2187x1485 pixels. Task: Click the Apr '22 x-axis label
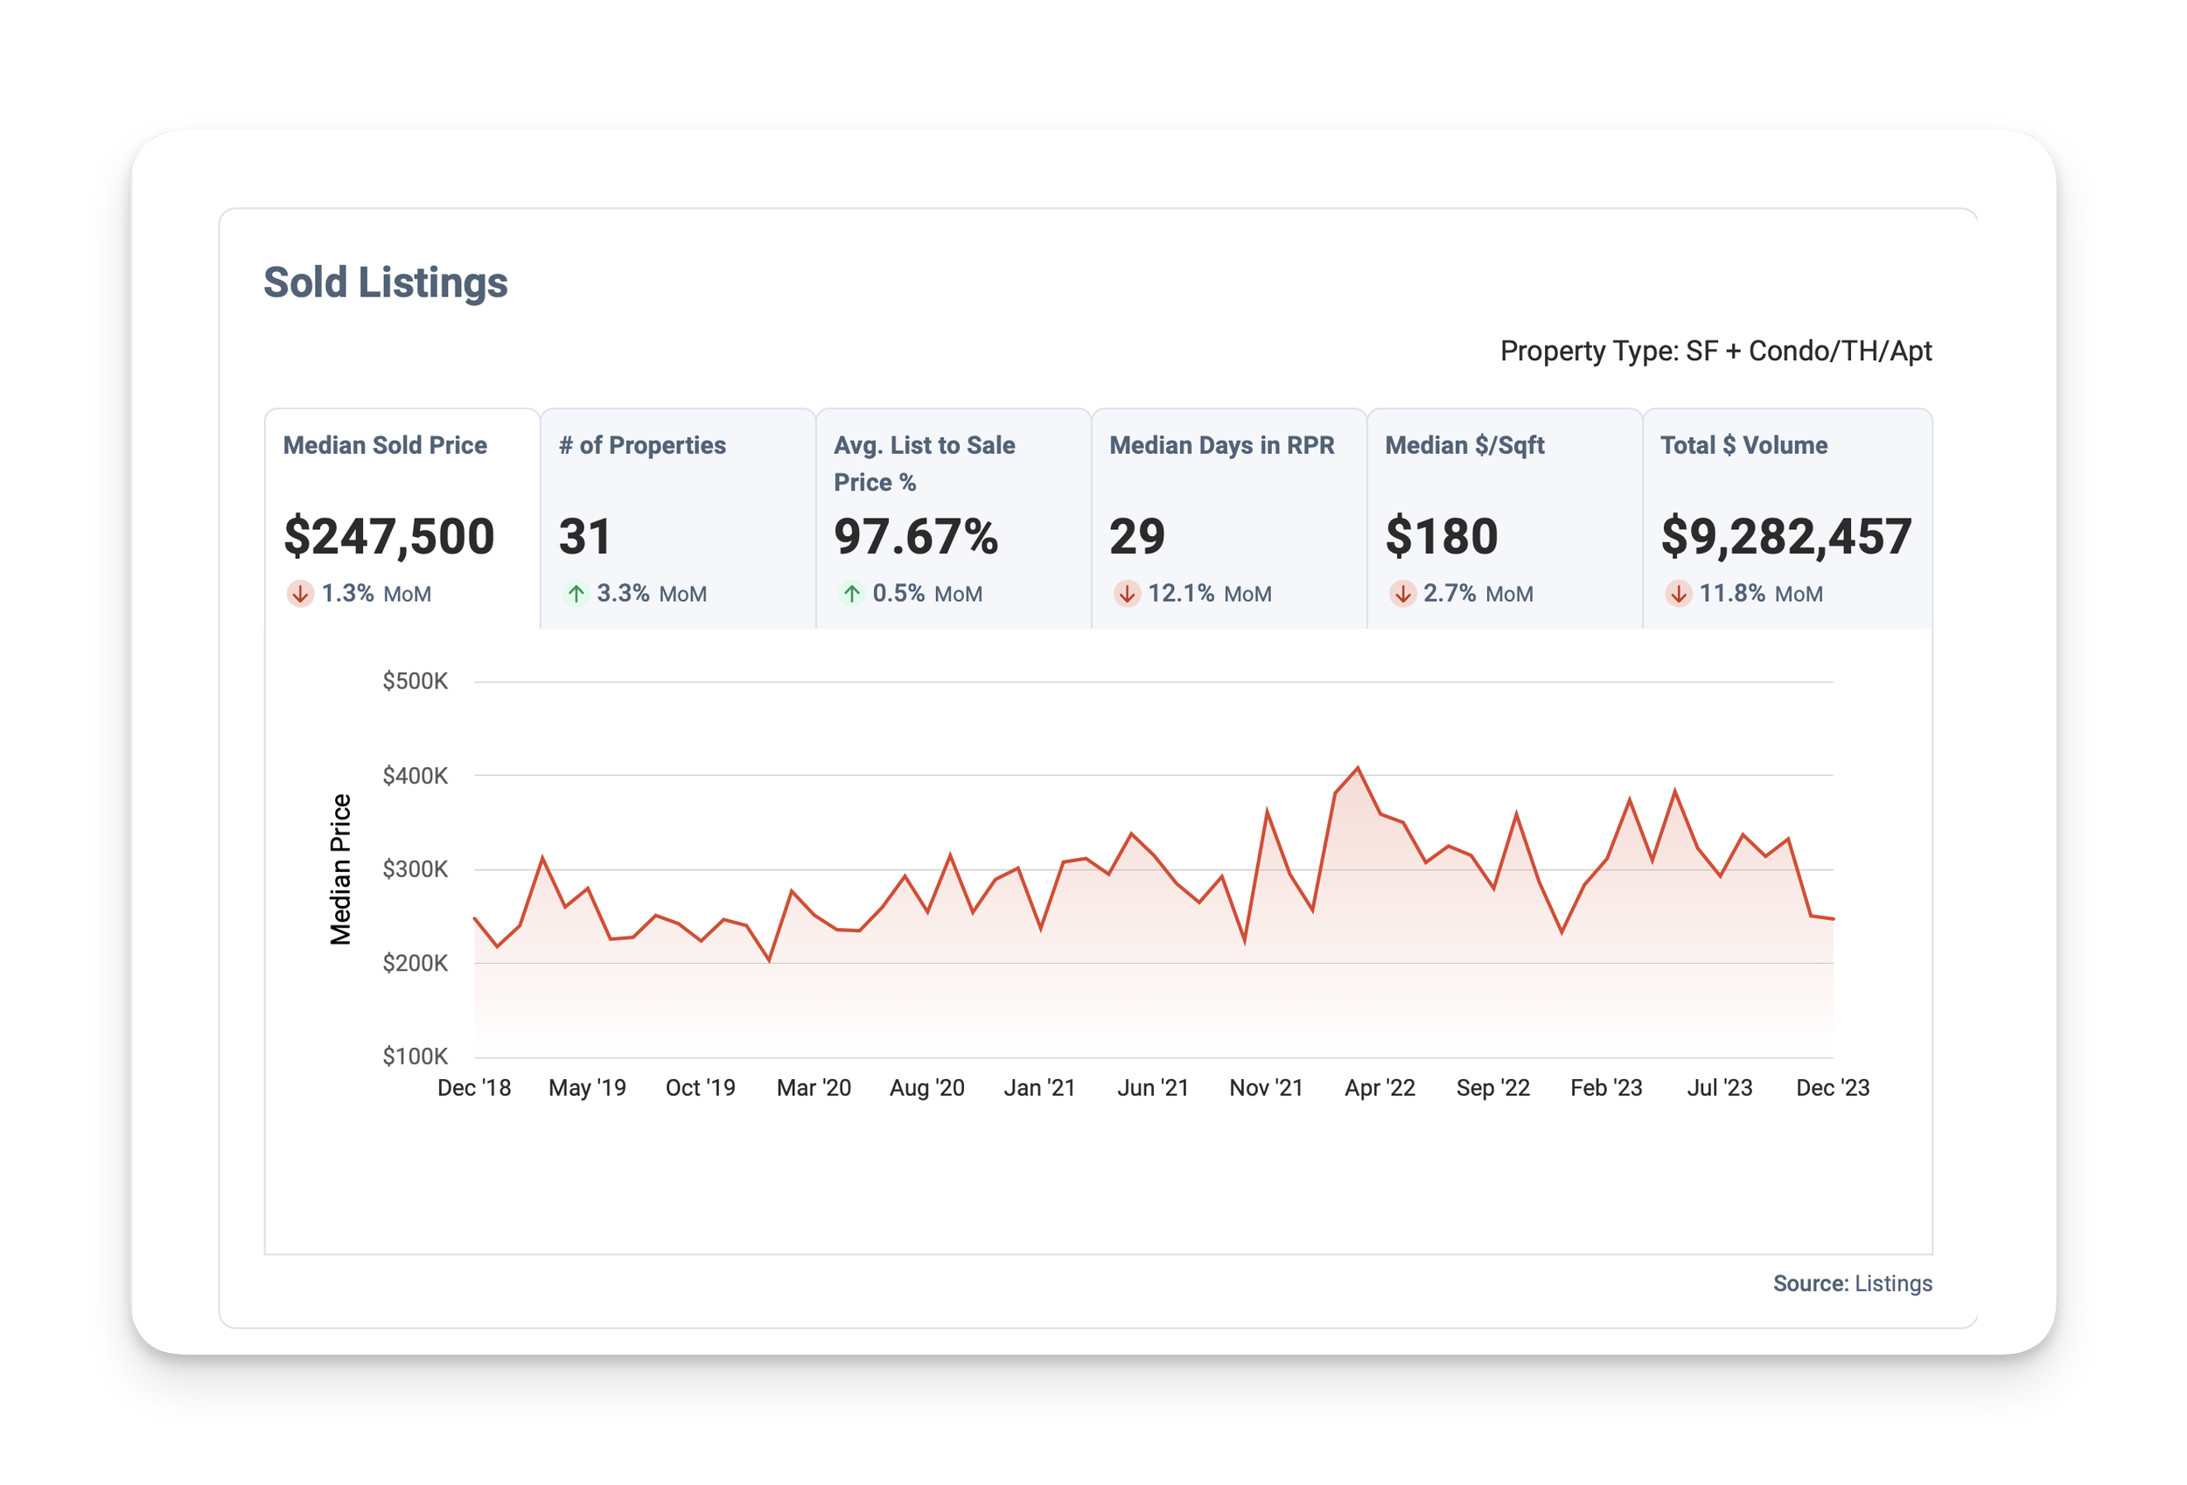[x=1380, y=1088]
